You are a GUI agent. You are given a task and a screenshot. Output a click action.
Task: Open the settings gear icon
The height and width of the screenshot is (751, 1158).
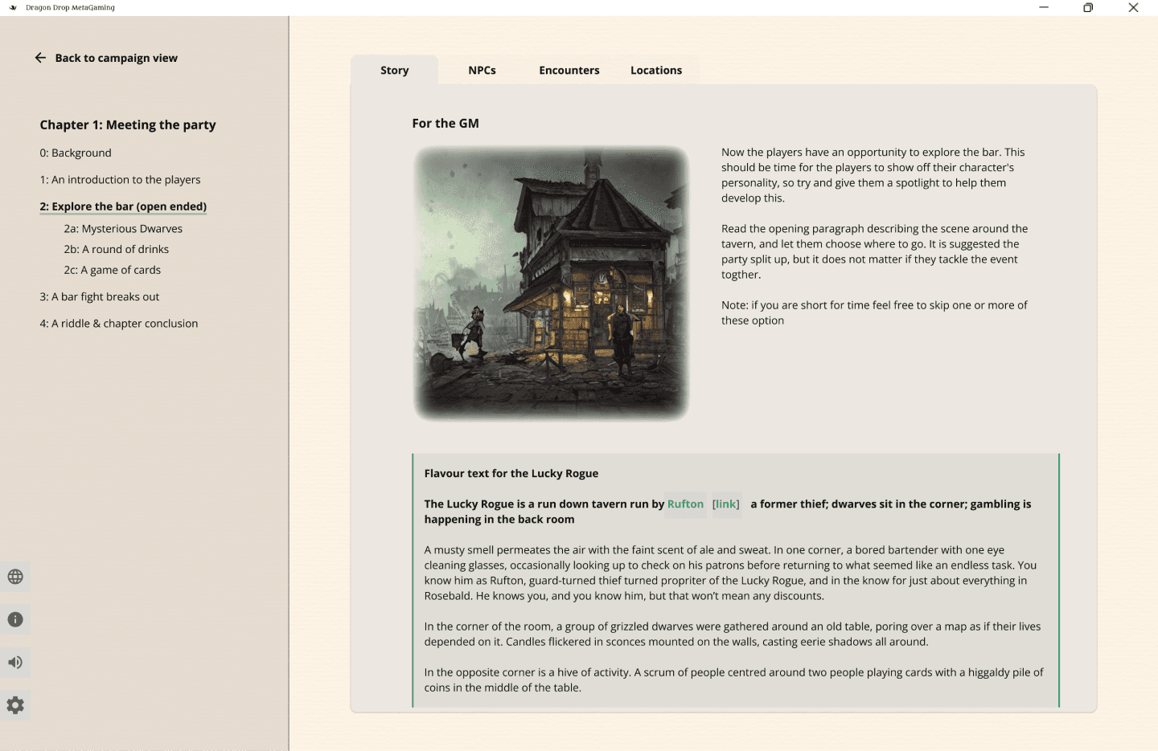(15, 705)
